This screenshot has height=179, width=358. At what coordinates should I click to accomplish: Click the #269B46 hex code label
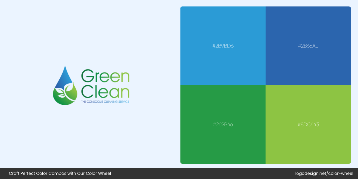pyautogui.click(x=223, y=125)
